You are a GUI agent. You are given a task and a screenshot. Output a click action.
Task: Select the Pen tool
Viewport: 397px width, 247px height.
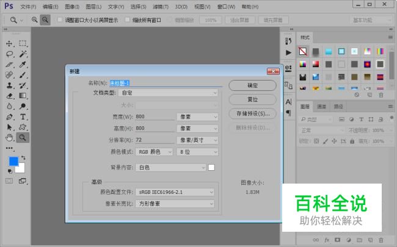9,117
